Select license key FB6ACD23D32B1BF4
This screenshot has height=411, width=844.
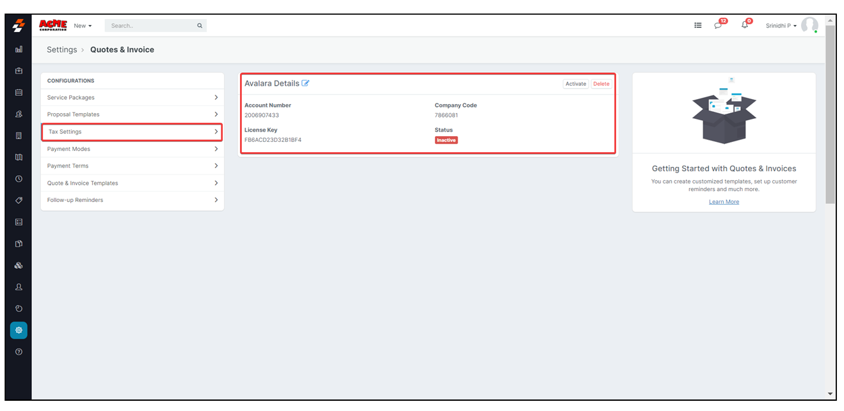coord(273,139)
